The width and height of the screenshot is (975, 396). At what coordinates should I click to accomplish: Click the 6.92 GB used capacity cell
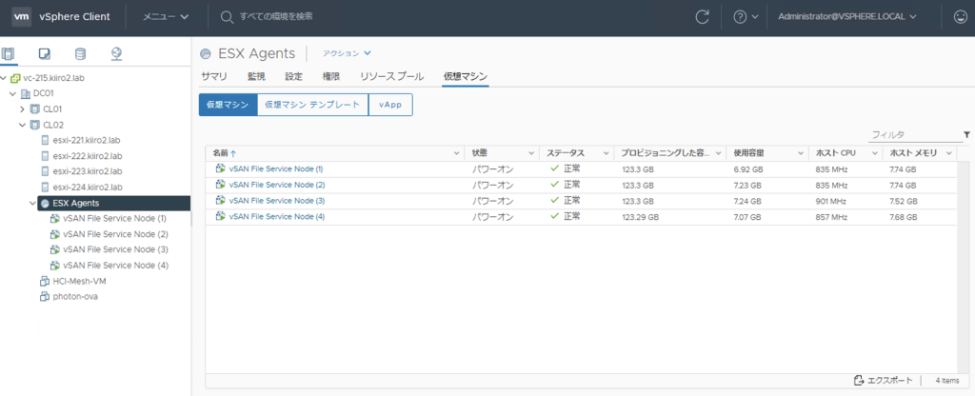[747, 169]
